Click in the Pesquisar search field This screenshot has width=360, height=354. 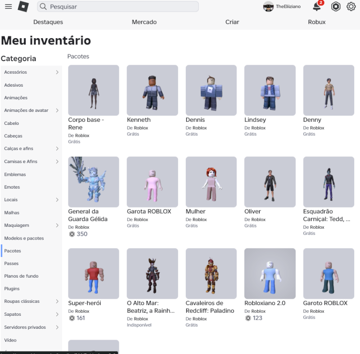click(x=118, y=6)
